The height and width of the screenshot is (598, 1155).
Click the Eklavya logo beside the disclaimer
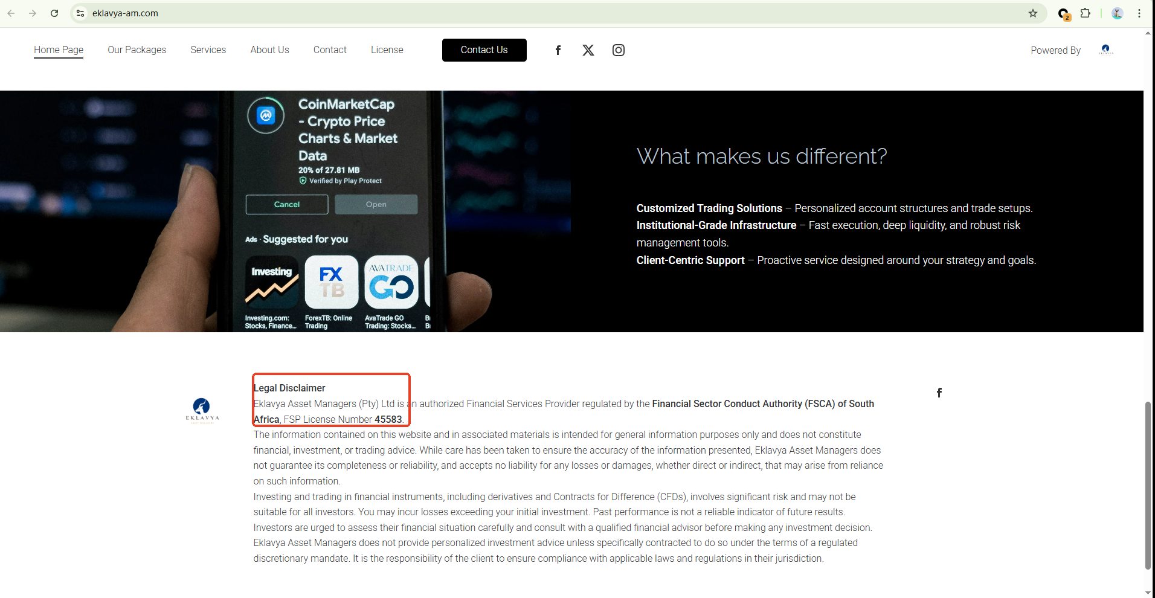tap(202, 411)
